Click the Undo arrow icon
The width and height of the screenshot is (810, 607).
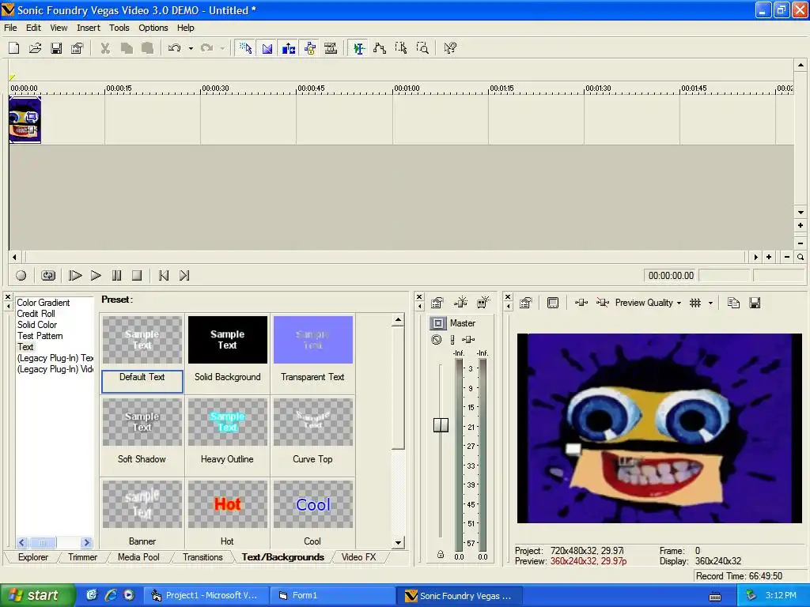tap(174, 48)
